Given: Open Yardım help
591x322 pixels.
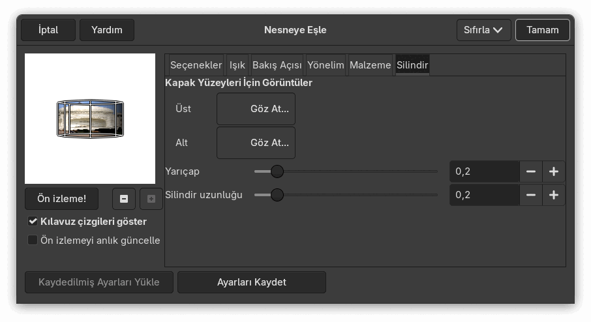Looking at the screenshot, I should click(x=107, y=30).
